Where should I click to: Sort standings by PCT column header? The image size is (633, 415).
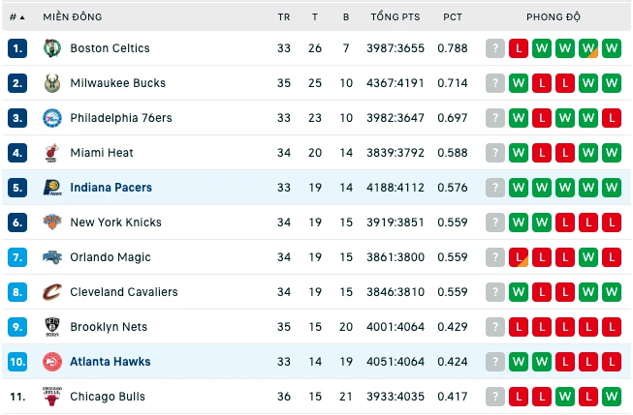[452, 16]
